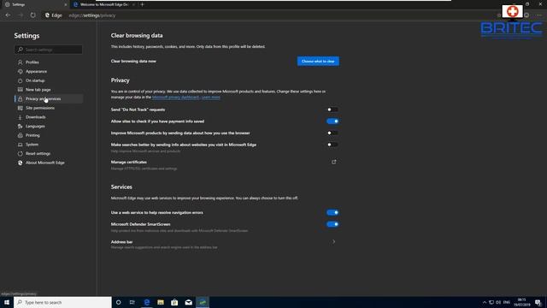Click the Site permissions icon
Screen dimensions: 547x308
(x=21, y=108)
